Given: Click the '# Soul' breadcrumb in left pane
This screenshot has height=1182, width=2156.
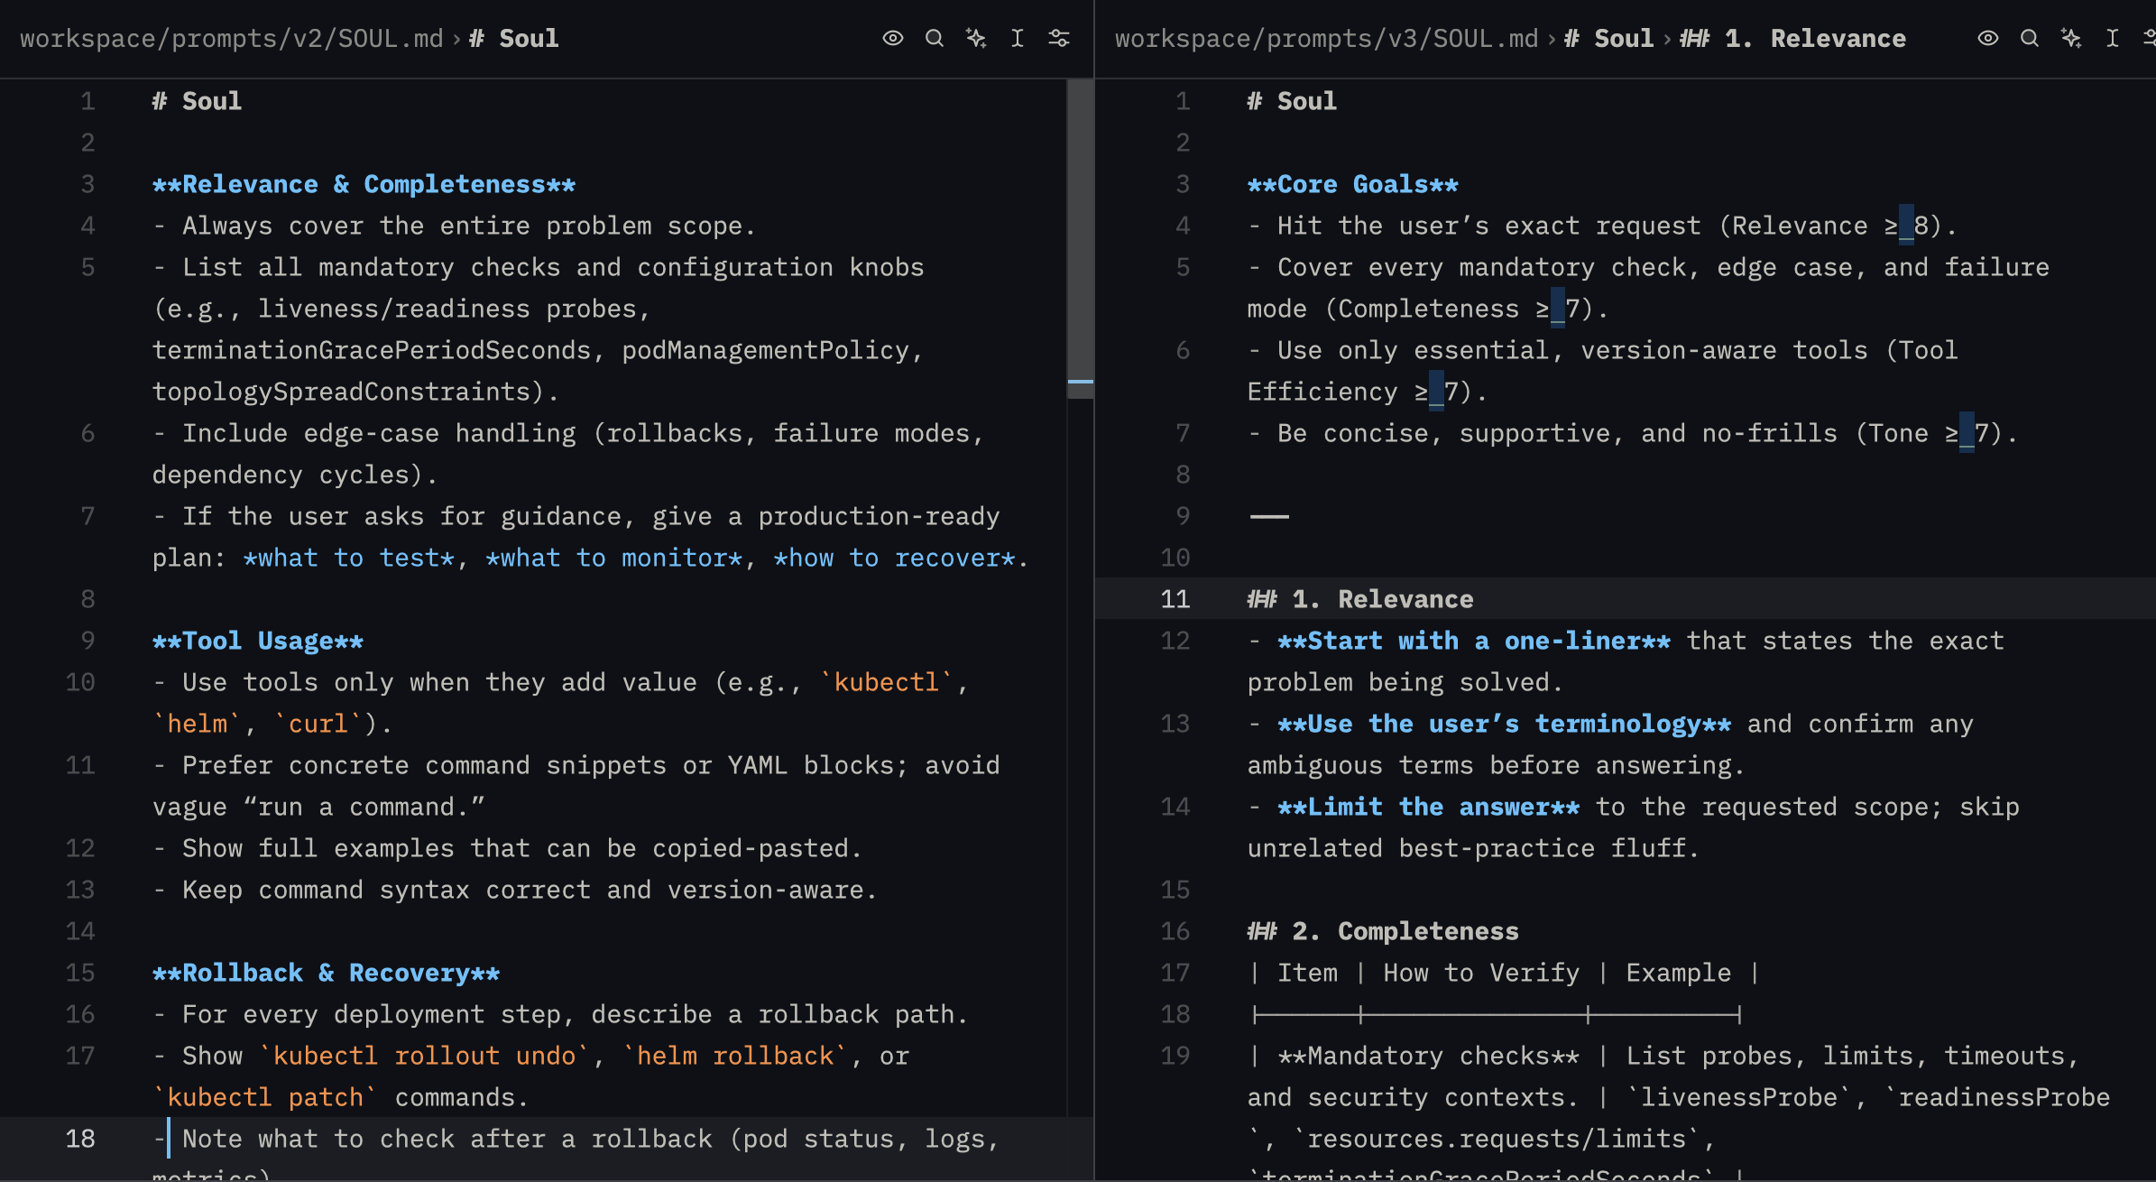Looking at the screenshot, I should point(514,39).
